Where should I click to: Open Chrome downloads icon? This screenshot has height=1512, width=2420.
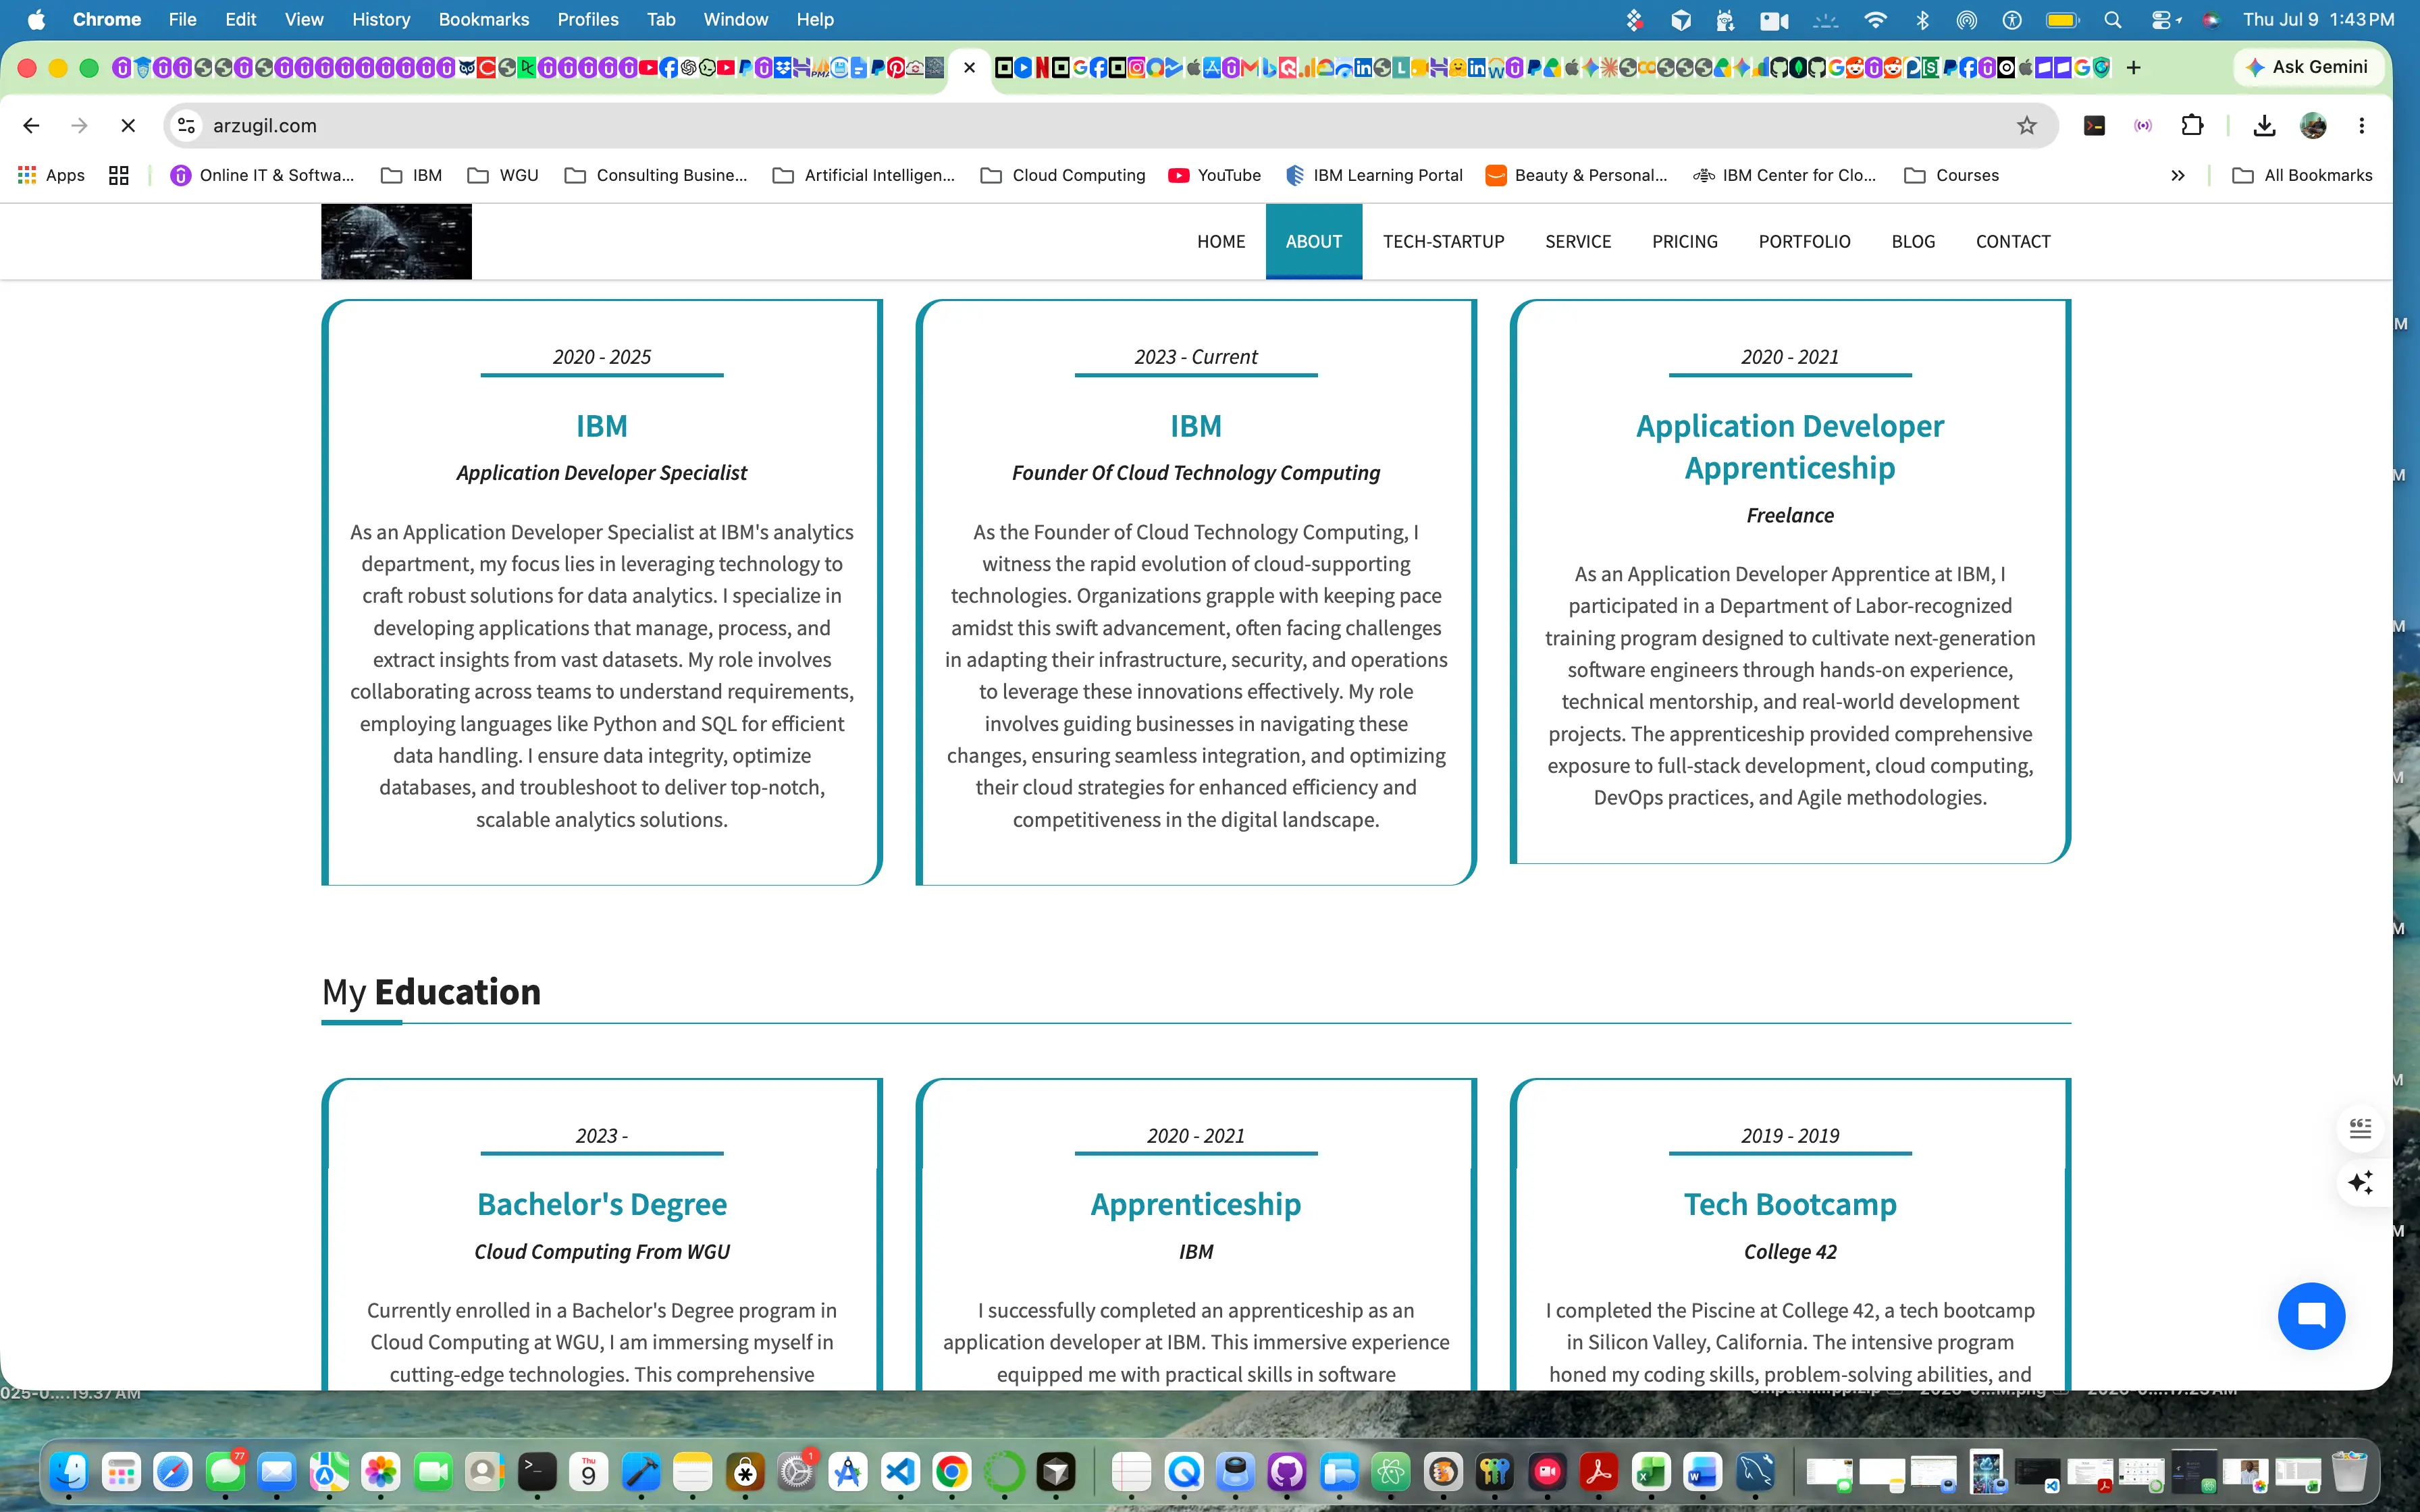[x=2264, y=125]
